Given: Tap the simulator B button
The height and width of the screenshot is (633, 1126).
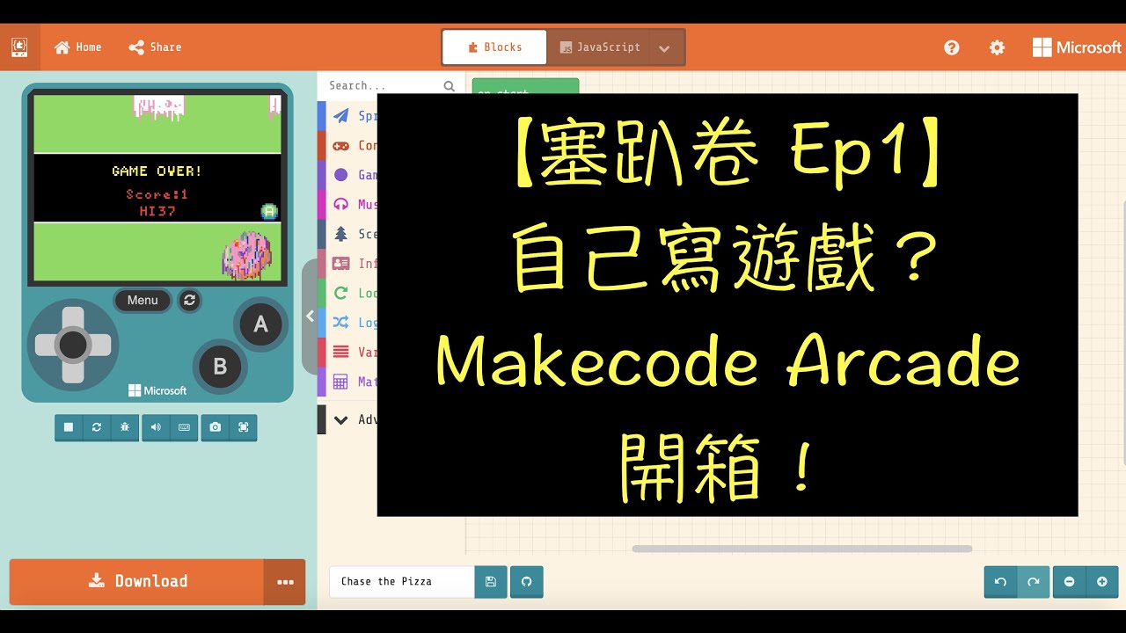Looking at the screenshot, I should click(220, 366).
